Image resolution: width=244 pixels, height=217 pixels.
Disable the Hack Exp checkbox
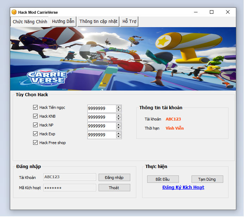[35, 134]
